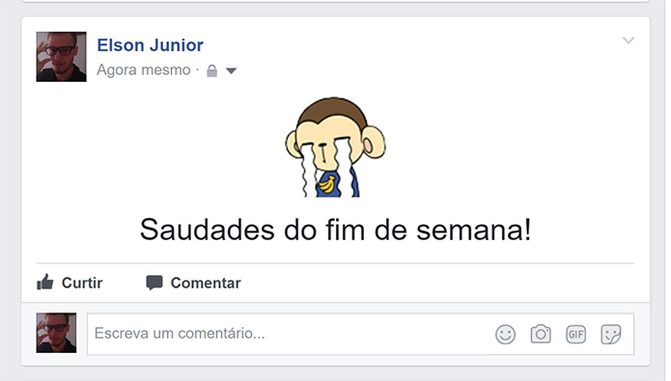The width and height of the screenshot is (671, 381).
Task: Open Elson Junior's profile link
Action: coord(151,45)
